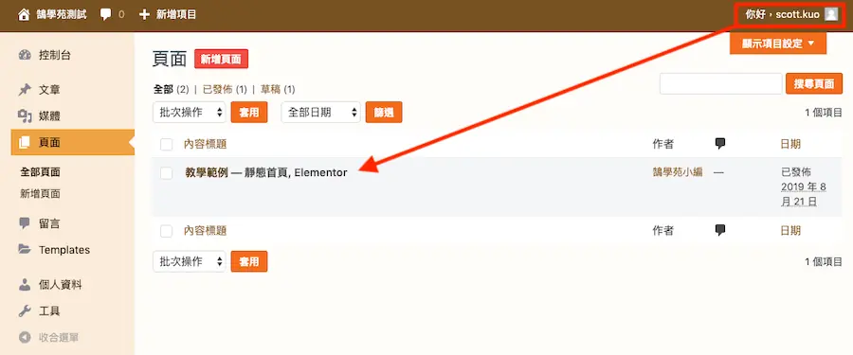Click the Templates folder icon
Image resolution: width=853 pixels, height=355 pixels.
coord(25,250)
